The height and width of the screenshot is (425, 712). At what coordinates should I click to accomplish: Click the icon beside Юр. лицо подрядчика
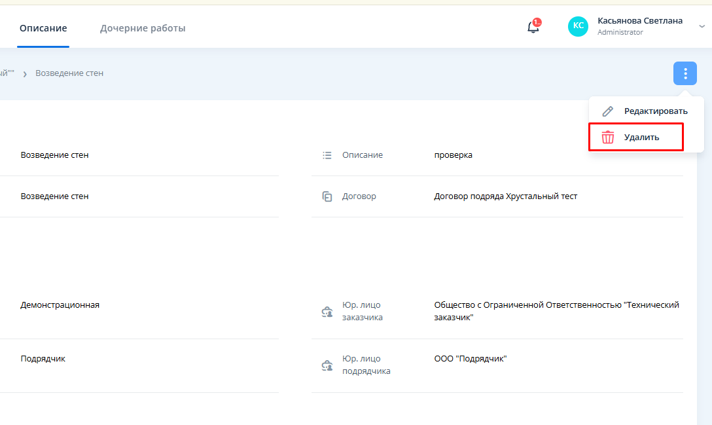click(327, 365)
